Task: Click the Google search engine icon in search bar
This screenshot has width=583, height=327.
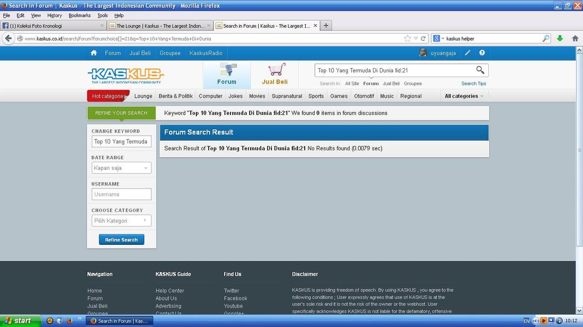Action: (436, 39)
